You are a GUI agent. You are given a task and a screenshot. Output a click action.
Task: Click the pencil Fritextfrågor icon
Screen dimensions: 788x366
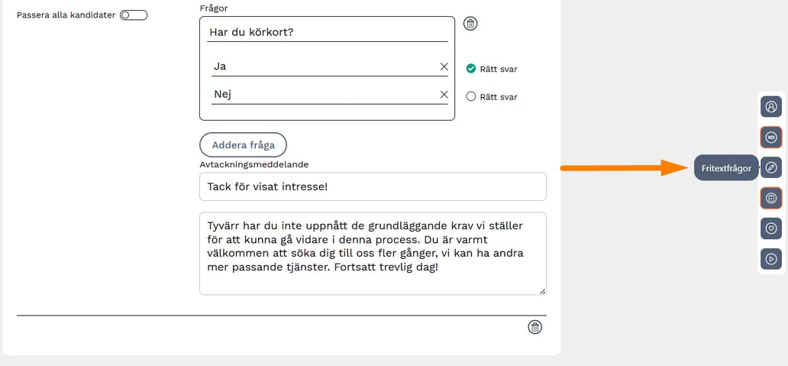[771, 167]
